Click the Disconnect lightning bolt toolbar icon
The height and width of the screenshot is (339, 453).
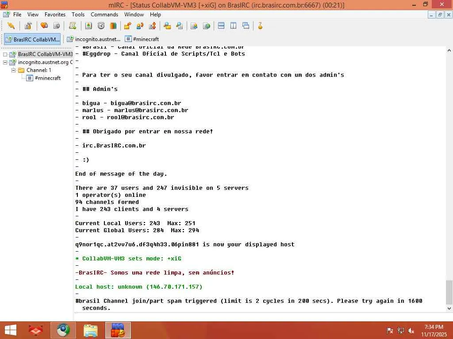[11, 26]
